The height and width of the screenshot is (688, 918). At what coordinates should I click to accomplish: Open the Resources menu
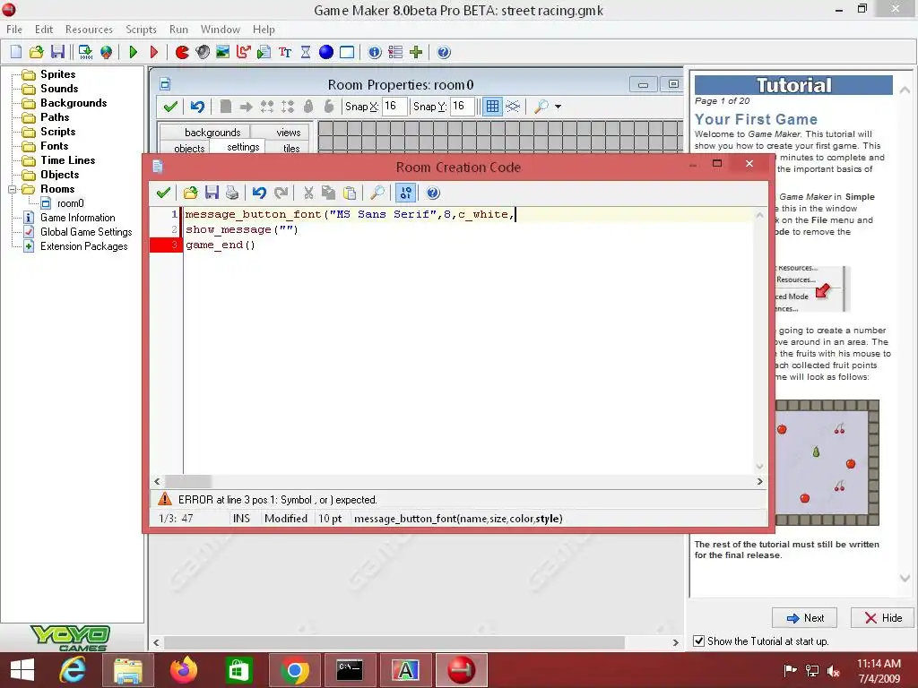pyautogui.click(x=89, y=30)
